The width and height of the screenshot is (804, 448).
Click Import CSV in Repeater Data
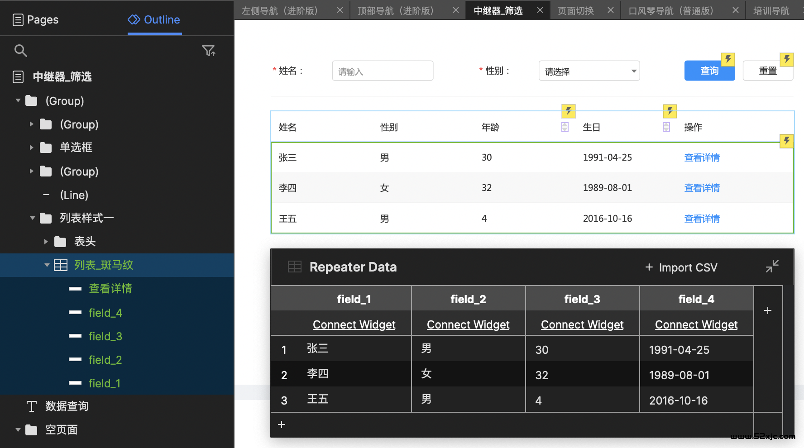tap(681, 267)
